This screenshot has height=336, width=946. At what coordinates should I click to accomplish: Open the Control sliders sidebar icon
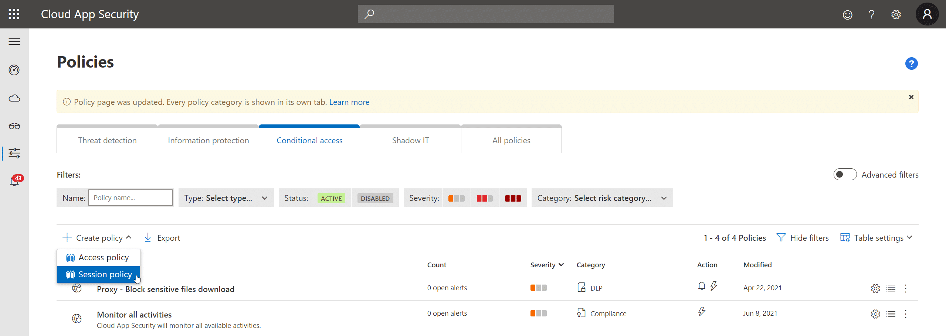point(14,153)
